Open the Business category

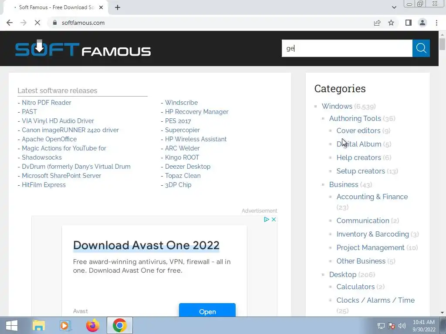point(344,184)
